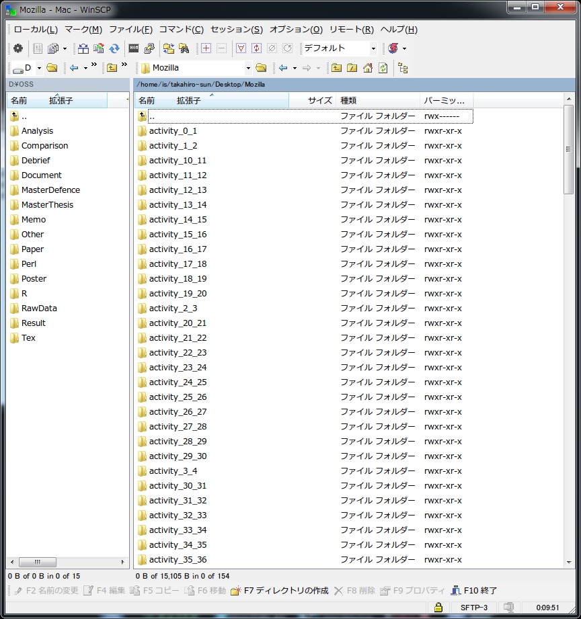Open the デフォルト transfer settings dropdown

pyautogui.click(x=373, y=48)
